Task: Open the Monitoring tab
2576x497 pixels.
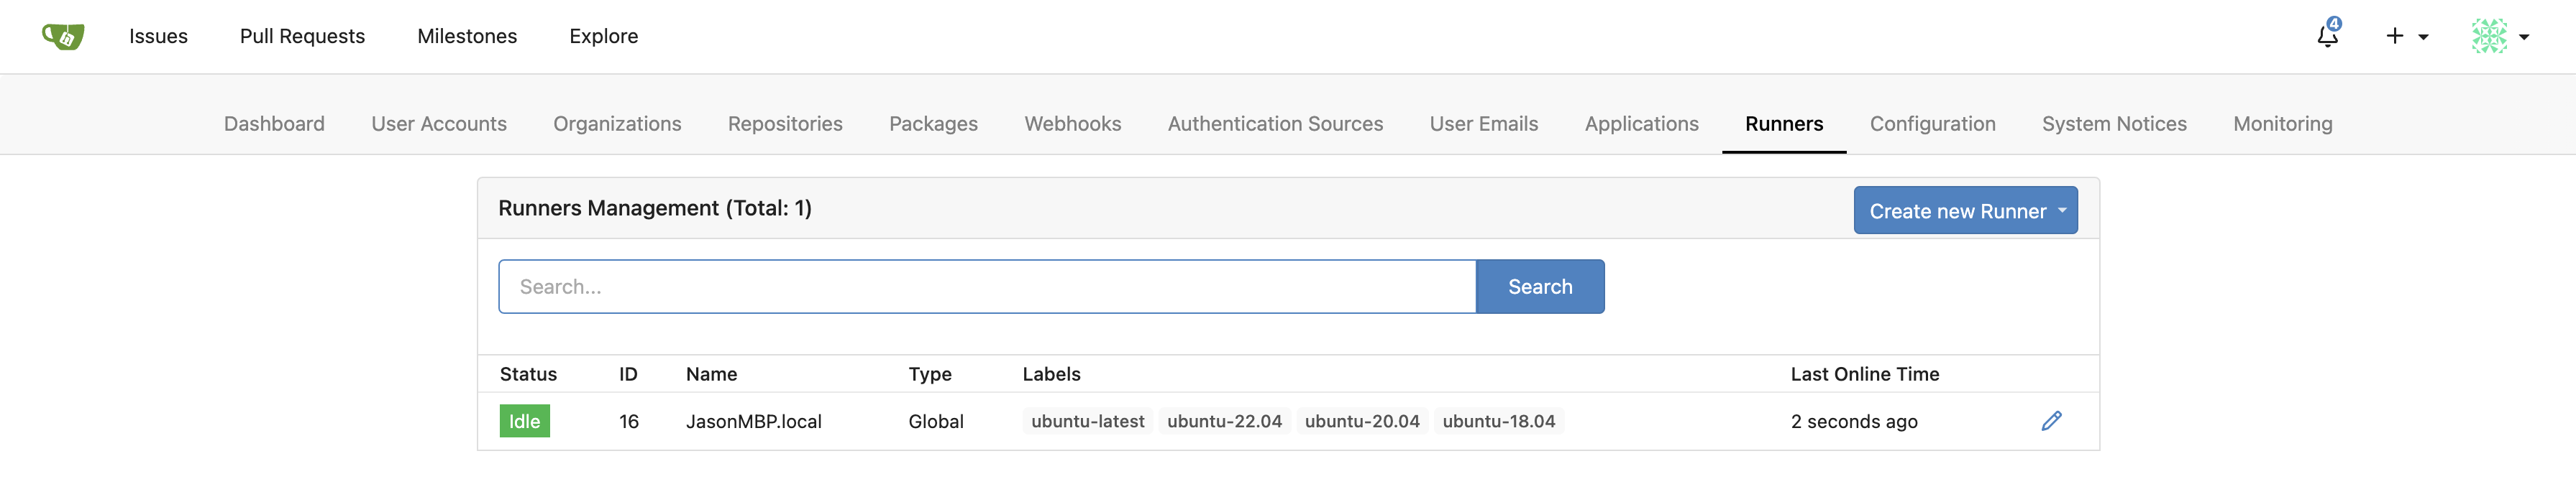Action: (x=2282, y=124)
